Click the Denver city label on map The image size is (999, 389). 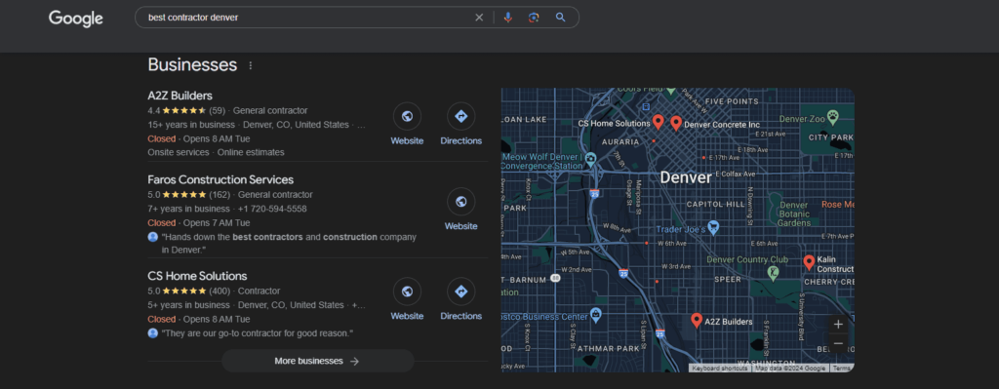[x=685, y=177]
